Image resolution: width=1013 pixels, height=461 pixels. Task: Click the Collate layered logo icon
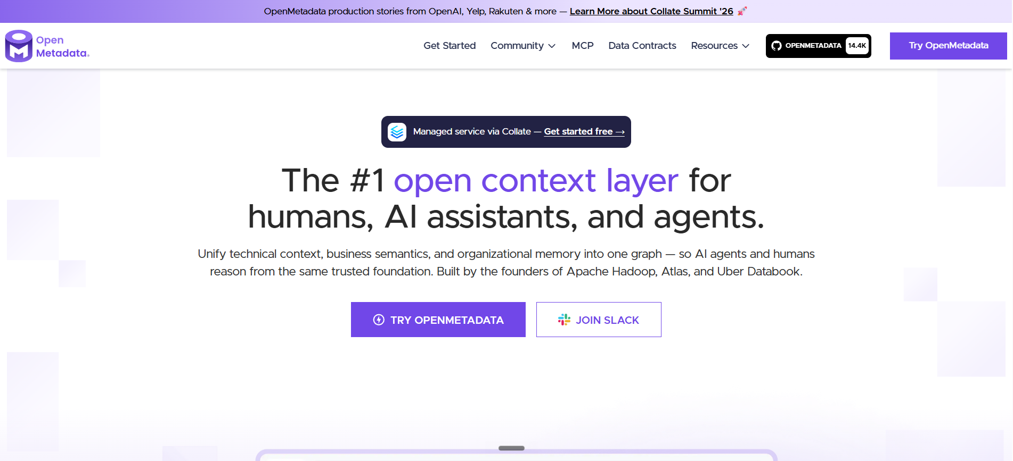click(397, 132)
